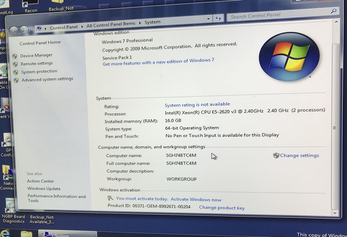
Task: Select All Control Panel Items breadcrumb
Action: [111, 25]
